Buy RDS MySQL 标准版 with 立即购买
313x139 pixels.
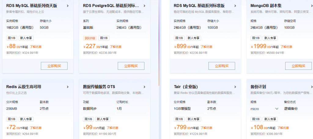[x=222, y=66]
